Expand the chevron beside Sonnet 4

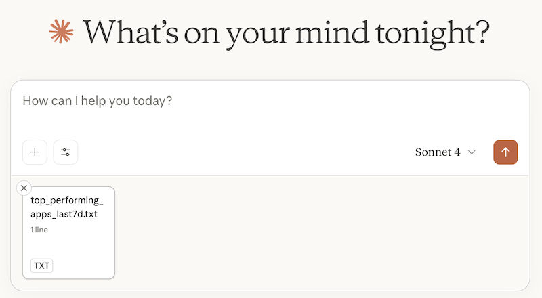point(472,152)
